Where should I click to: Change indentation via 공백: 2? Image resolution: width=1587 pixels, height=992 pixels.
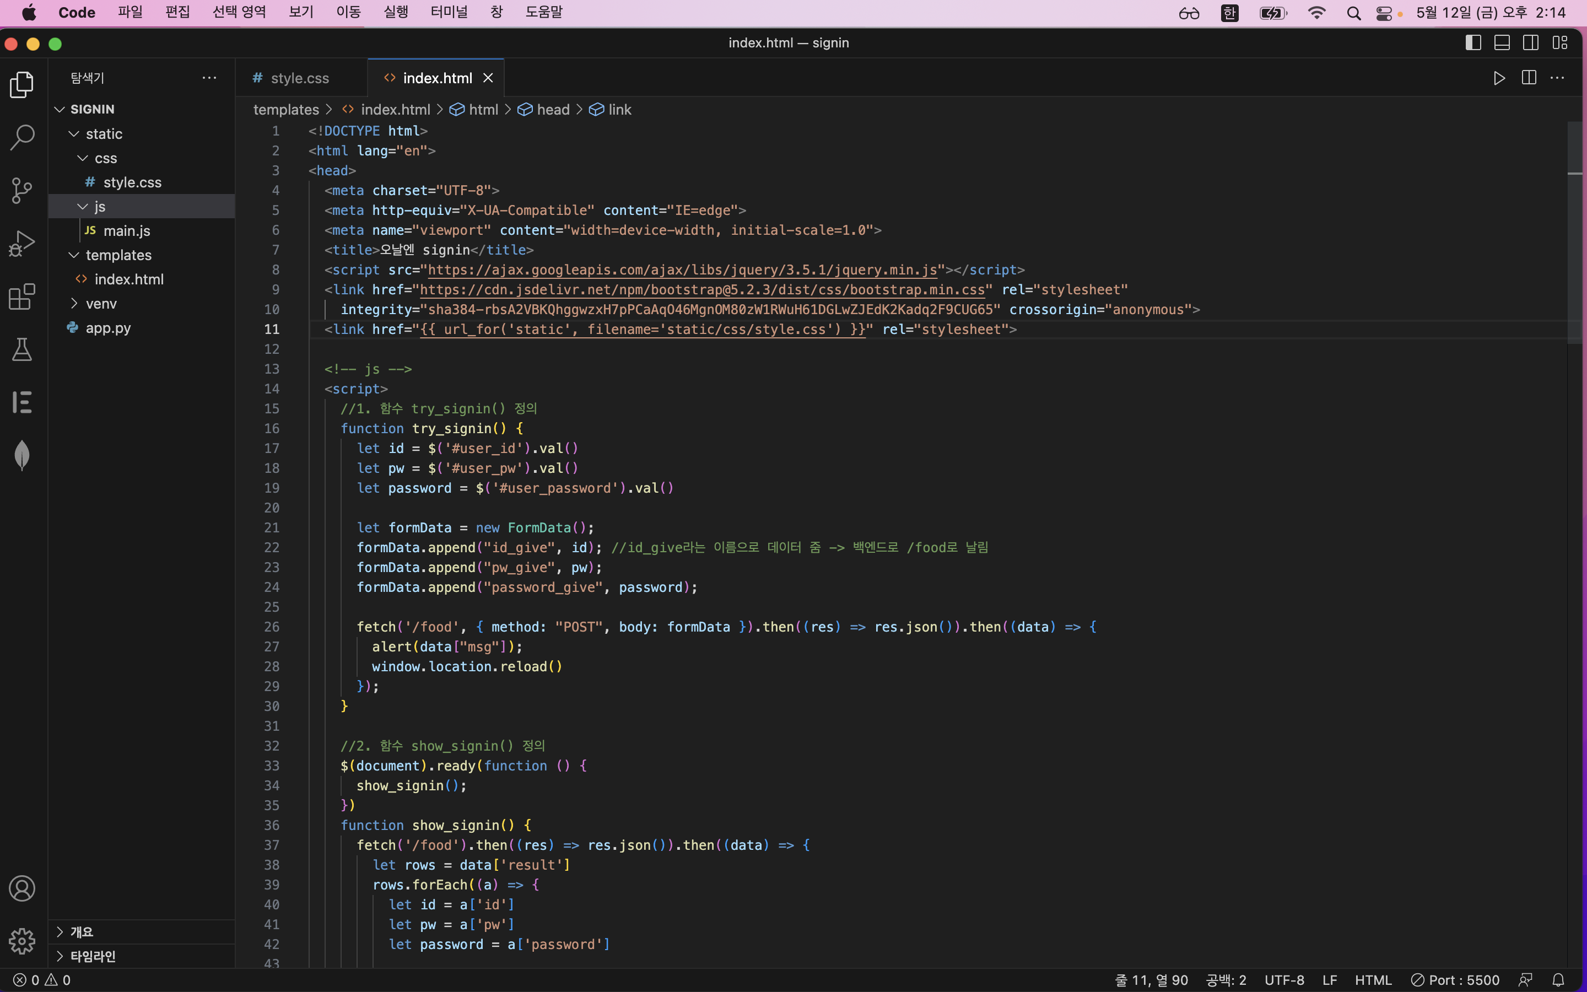(1226, 980)
